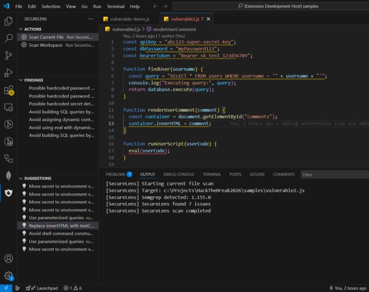
Task: Switch to the GITLENS panel tab
Action: 257,174
